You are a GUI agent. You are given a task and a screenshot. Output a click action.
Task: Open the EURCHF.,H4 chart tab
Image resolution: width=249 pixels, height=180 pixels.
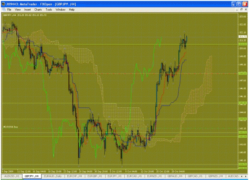(x=75, y=176)
